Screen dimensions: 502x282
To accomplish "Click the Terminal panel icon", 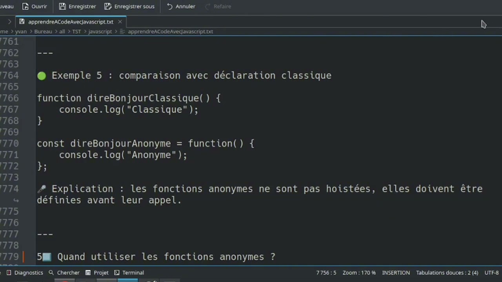I will tap(116, 273).
